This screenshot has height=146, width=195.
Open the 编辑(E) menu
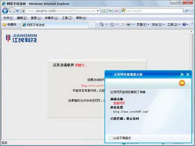pos(22,18)
